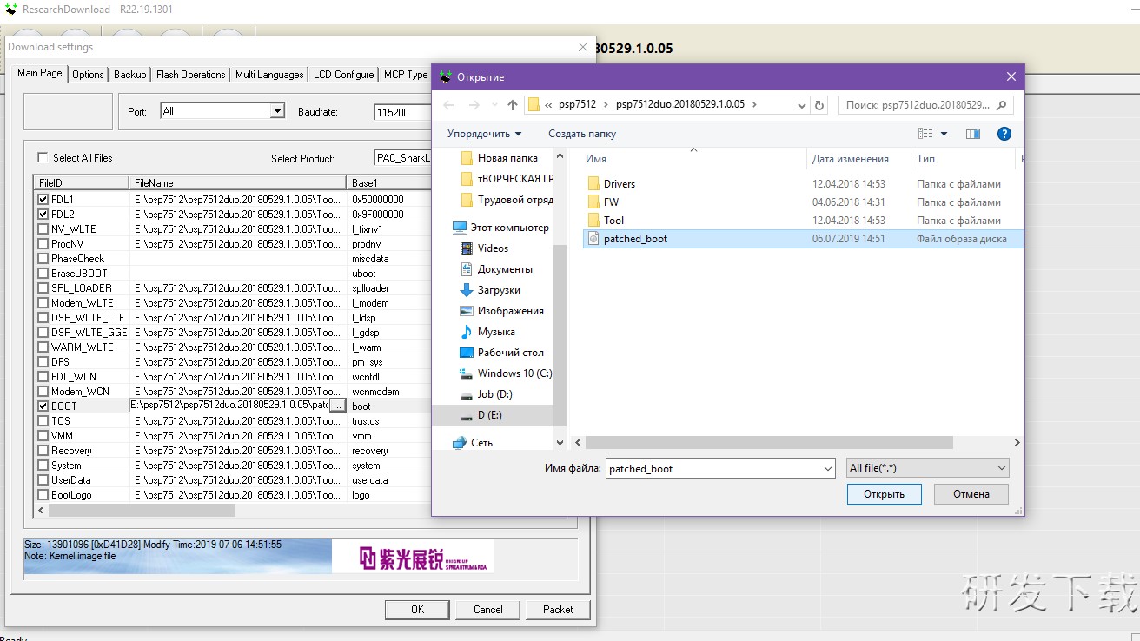Click browse button for BOOT file
This screenshot has height=641, width=1140.
click(x=337, y=406)
